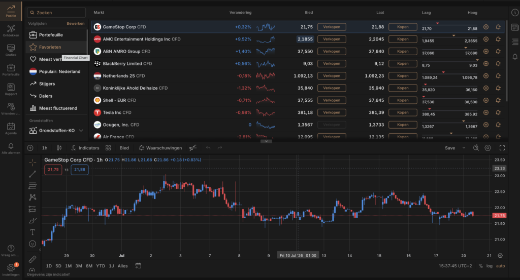This screenshot has width=520, height=280.
Task: Open go-to-date calendar icon
Action: (x=138, y=266)
